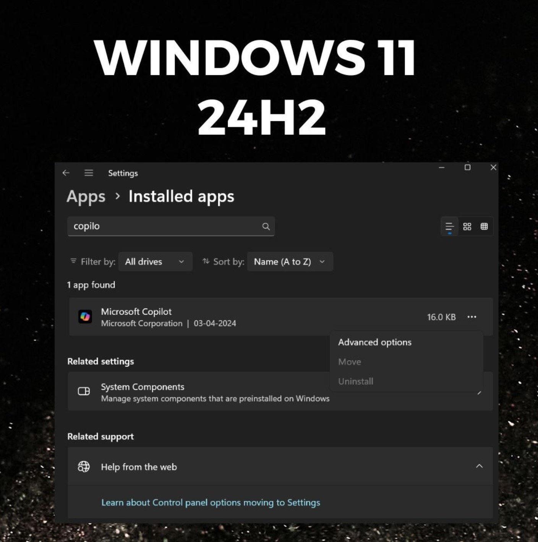538x542 pixels.
Task: Choose Uninstall from the context menu
Action: pyautogui.click(x=355, y=381)
